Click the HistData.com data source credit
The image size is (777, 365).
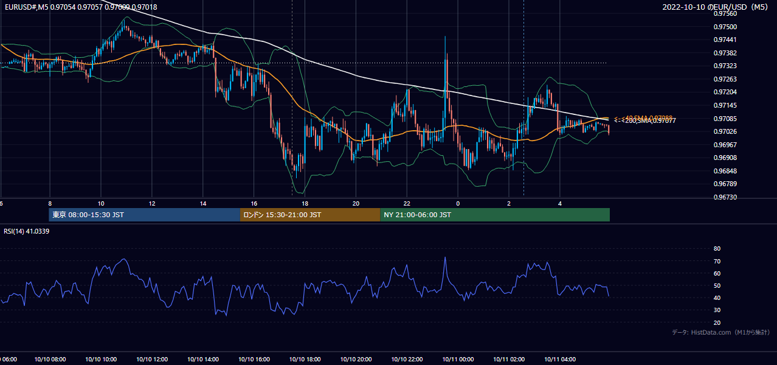coord(720,332)
